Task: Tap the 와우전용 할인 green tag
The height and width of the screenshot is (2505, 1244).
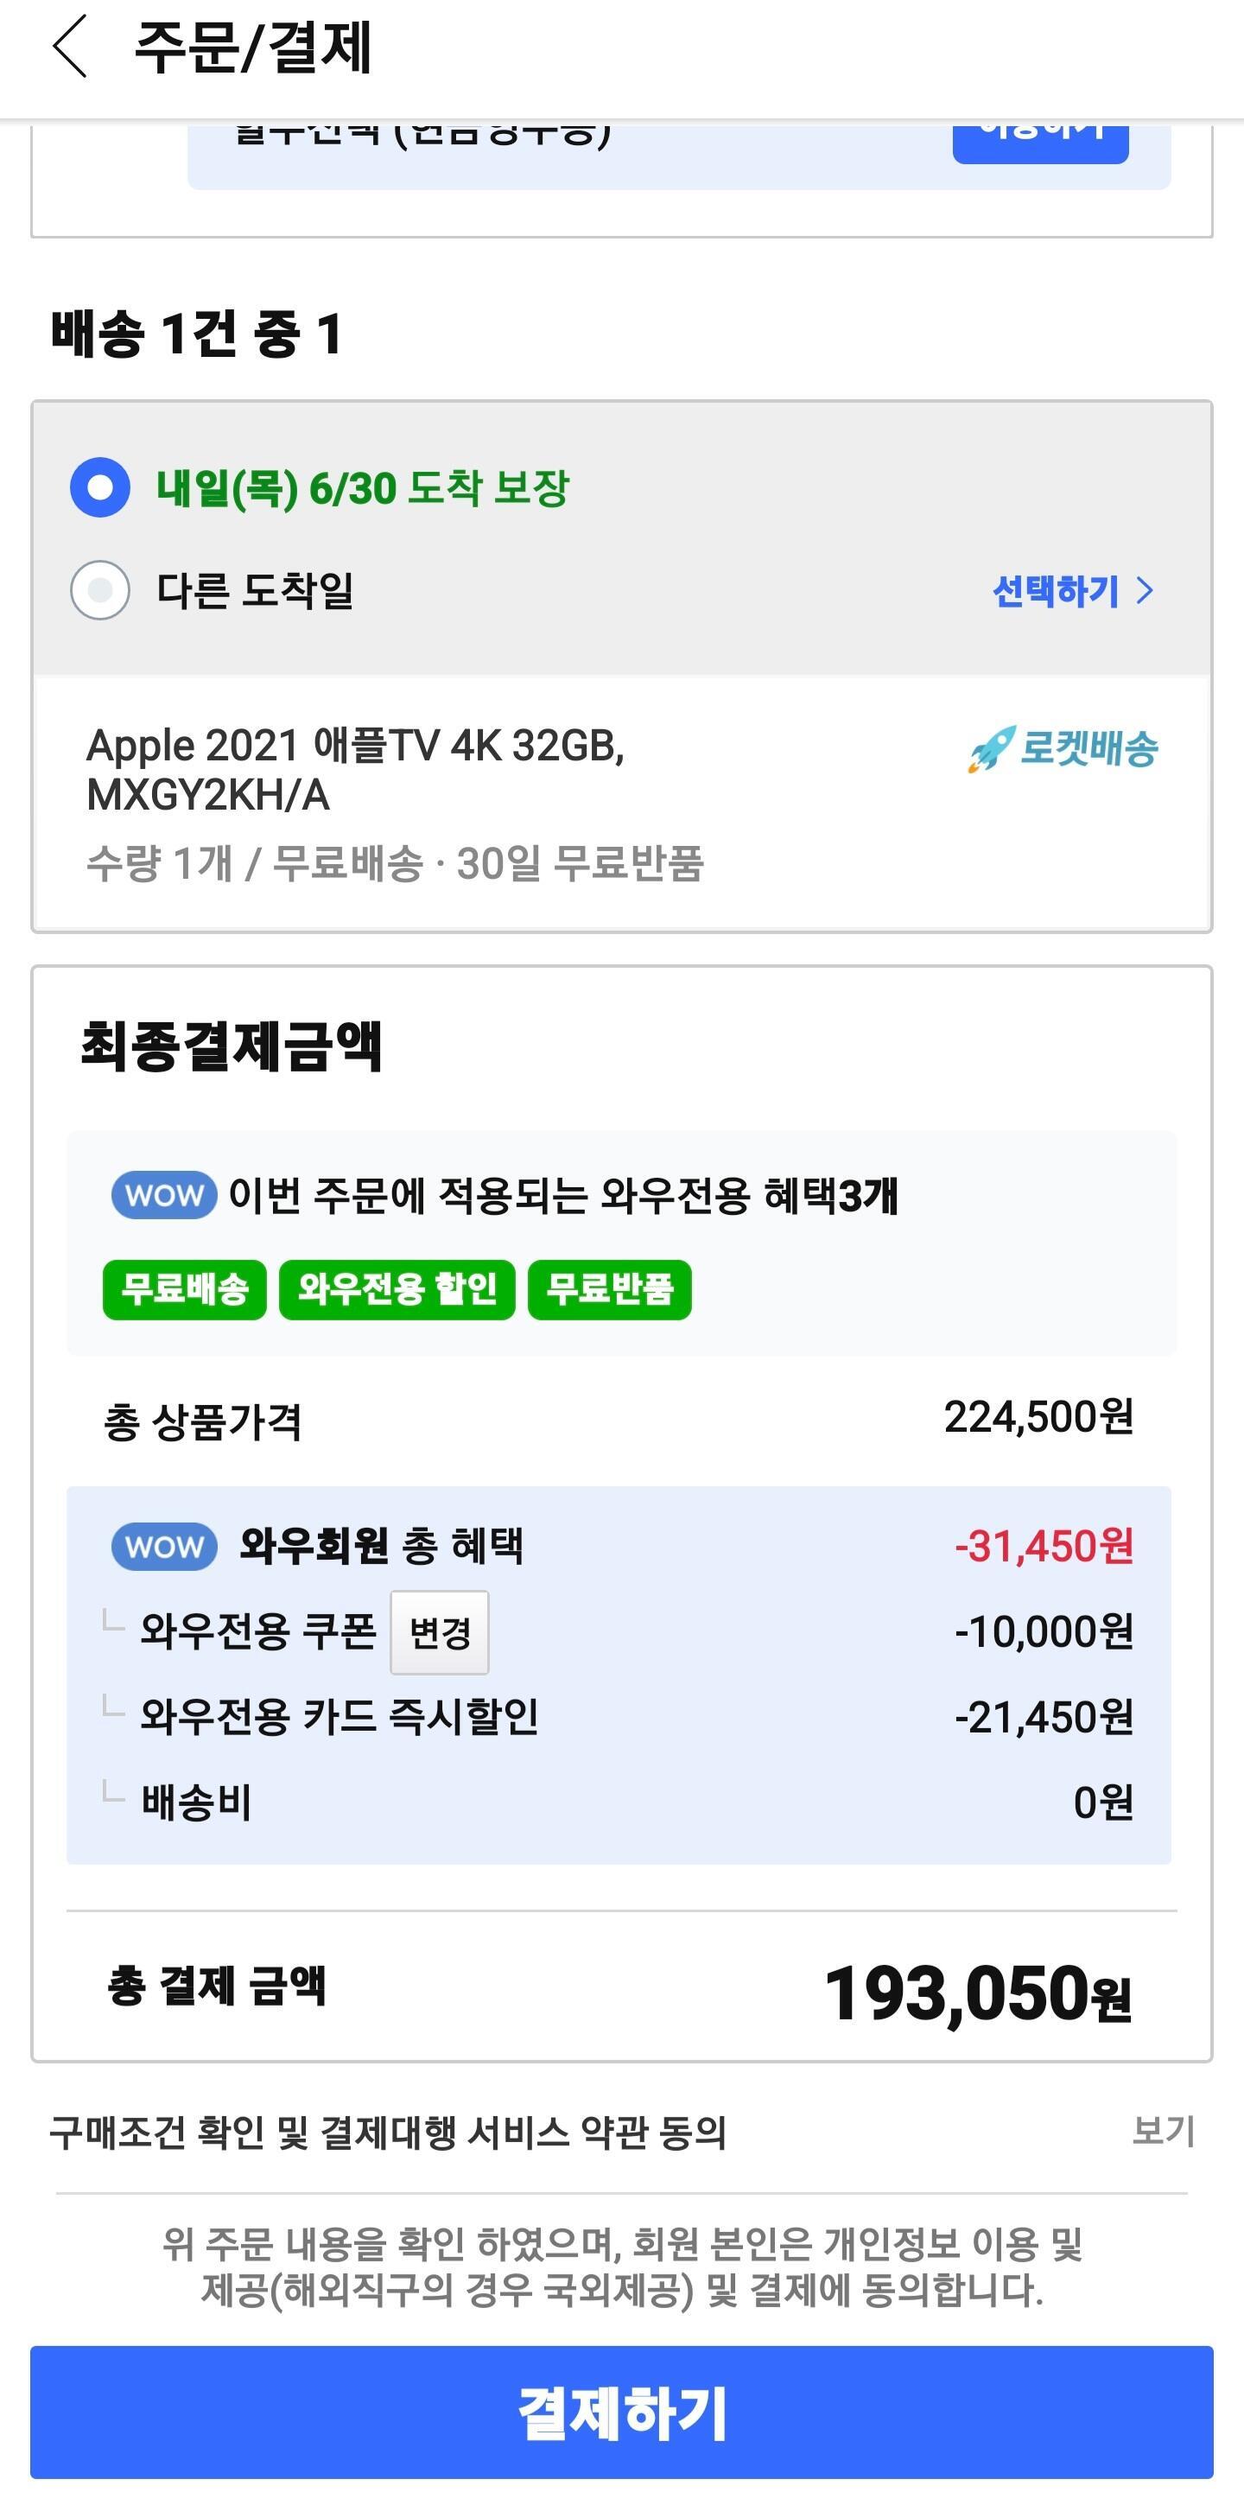Action: tap(397, 1289)
